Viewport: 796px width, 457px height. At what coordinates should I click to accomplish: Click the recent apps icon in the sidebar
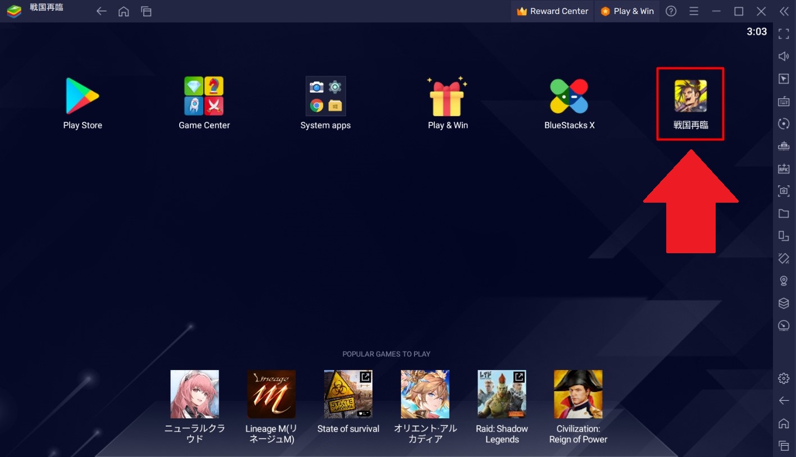coord(784,446)
